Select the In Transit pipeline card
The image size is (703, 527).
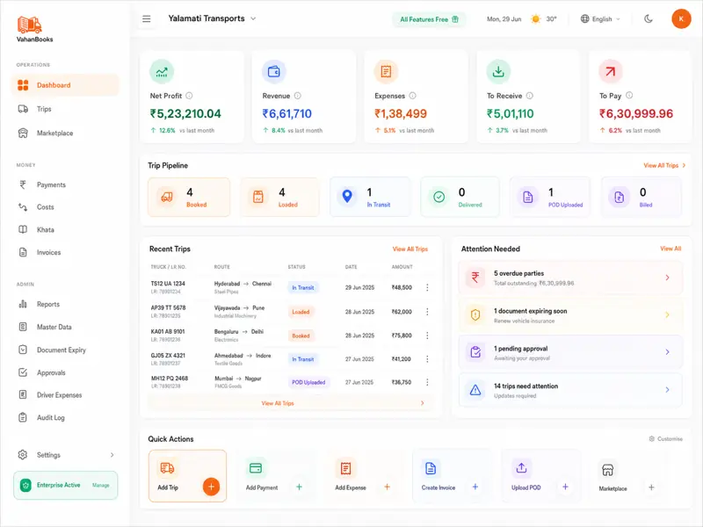370,197
